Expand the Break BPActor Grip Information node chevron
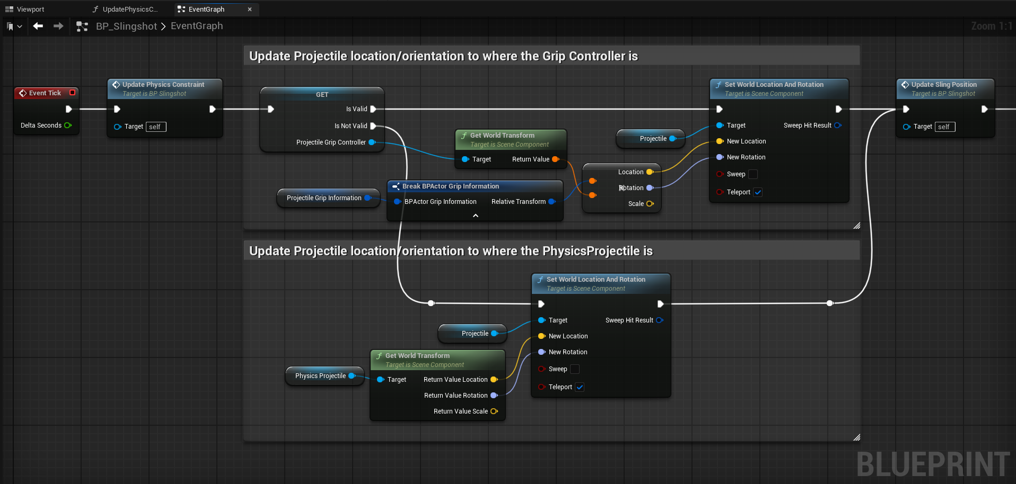The image size is (1016, 484). (476, 216)
